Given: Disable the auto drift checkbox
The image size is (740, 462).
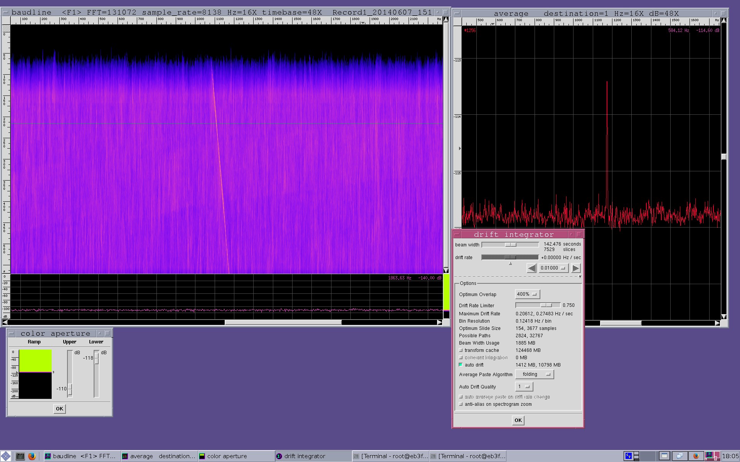Looking at the screenshot, I should 461,365.
